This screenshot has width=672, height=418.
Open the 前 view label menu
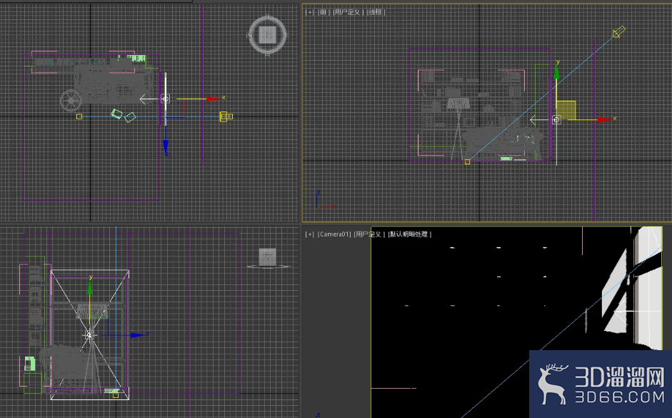(x=323, y=12)
